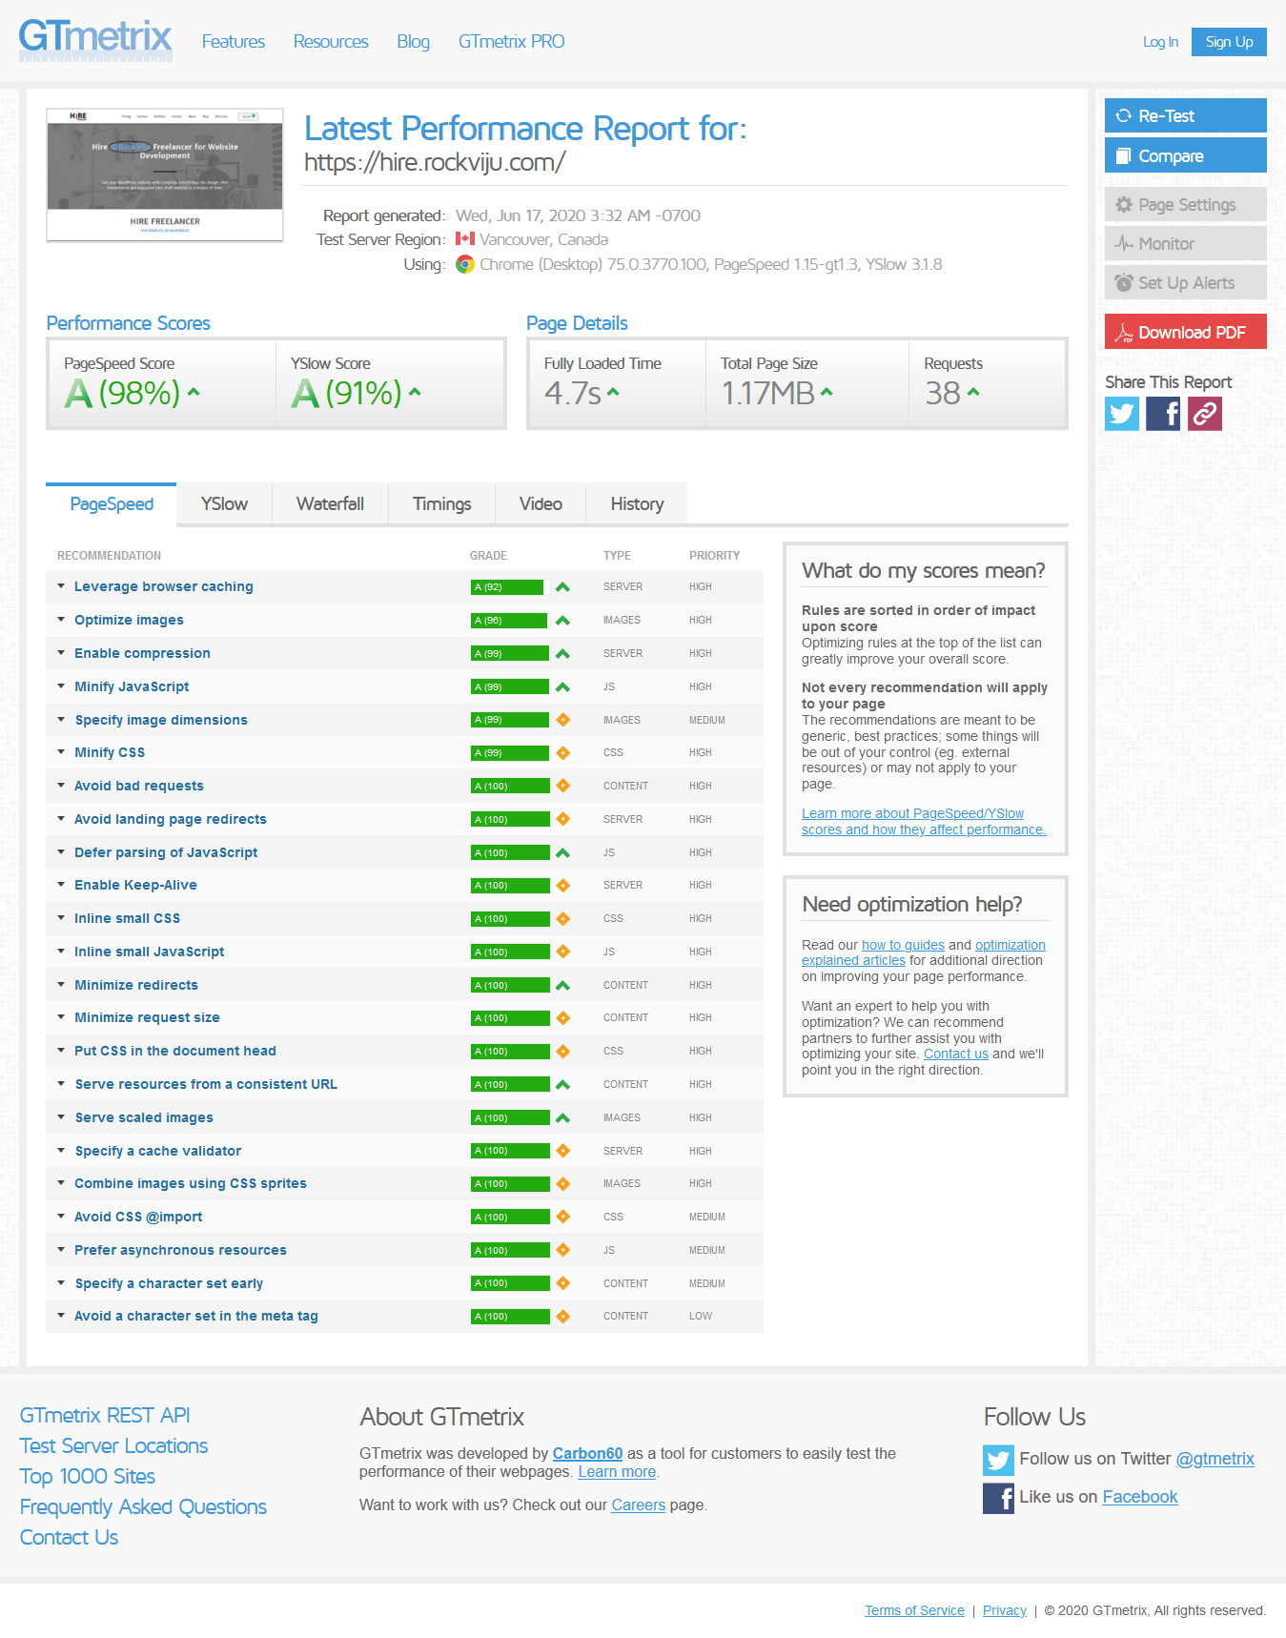Click green arrow in Optimize images row

coord(562,621)
